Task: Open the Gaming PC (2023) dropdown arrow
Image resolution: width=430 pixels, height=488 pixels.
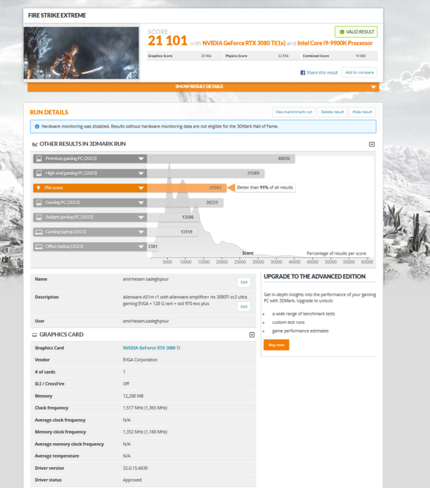Action: click(141, 202)
